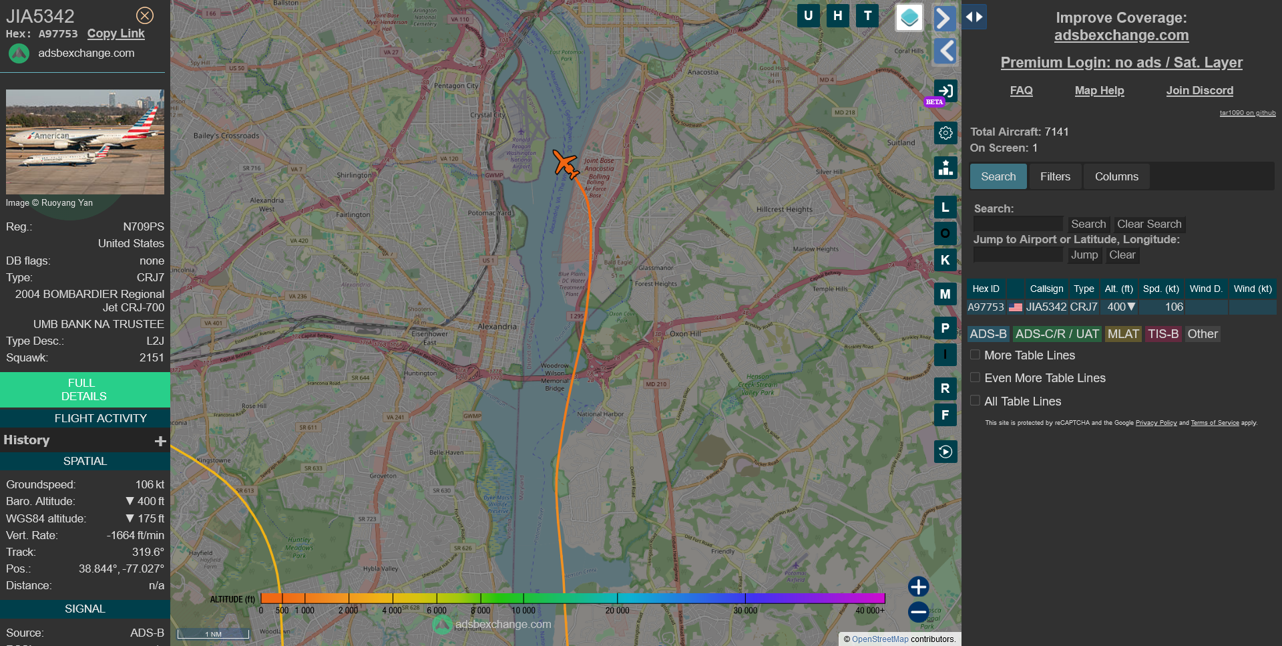The image size is (1282, 646).
Task: Click the U map button
Action: (809, 15)
